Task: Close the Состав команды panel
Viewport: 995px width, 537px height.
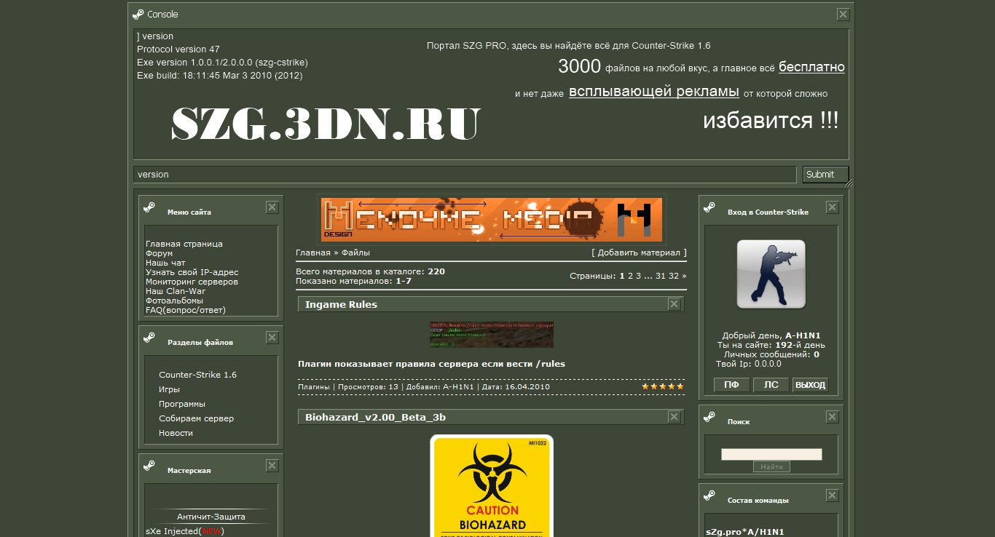Action: (x=832, y=496)
